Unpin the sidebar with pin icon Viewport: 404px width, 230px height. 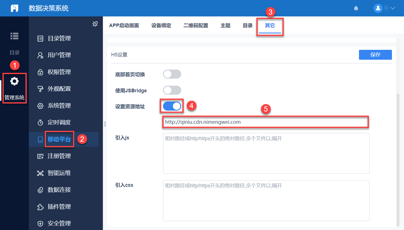tap(95, 24)
